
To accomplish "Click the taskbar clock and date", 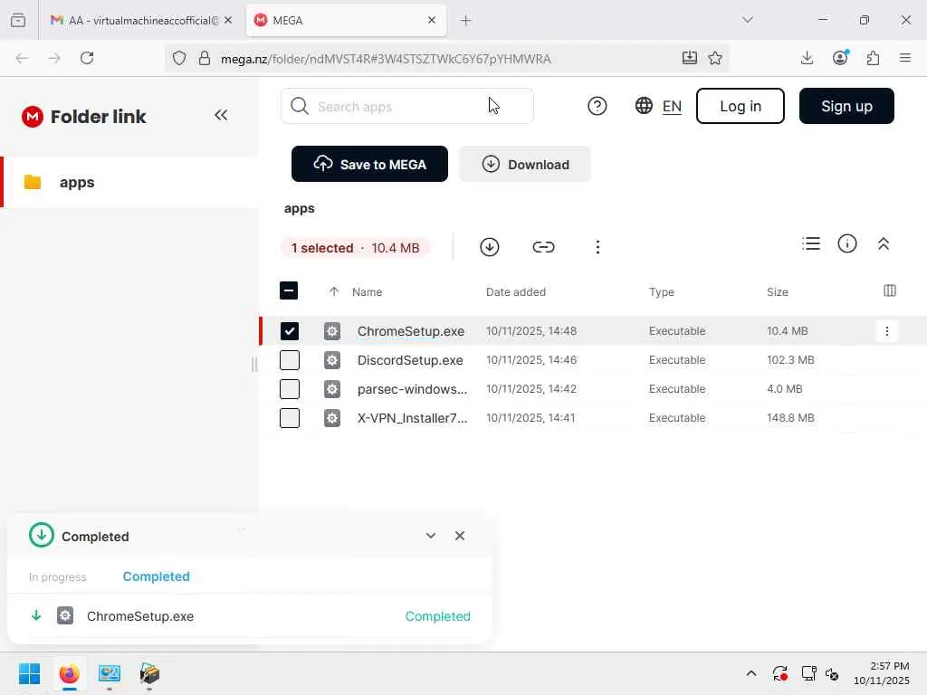I will (882, 673).
